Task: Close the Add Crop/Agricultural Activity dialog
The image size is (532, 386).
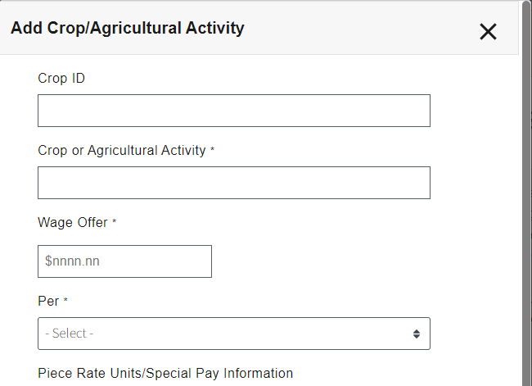Action: click(x=488, y=32)
